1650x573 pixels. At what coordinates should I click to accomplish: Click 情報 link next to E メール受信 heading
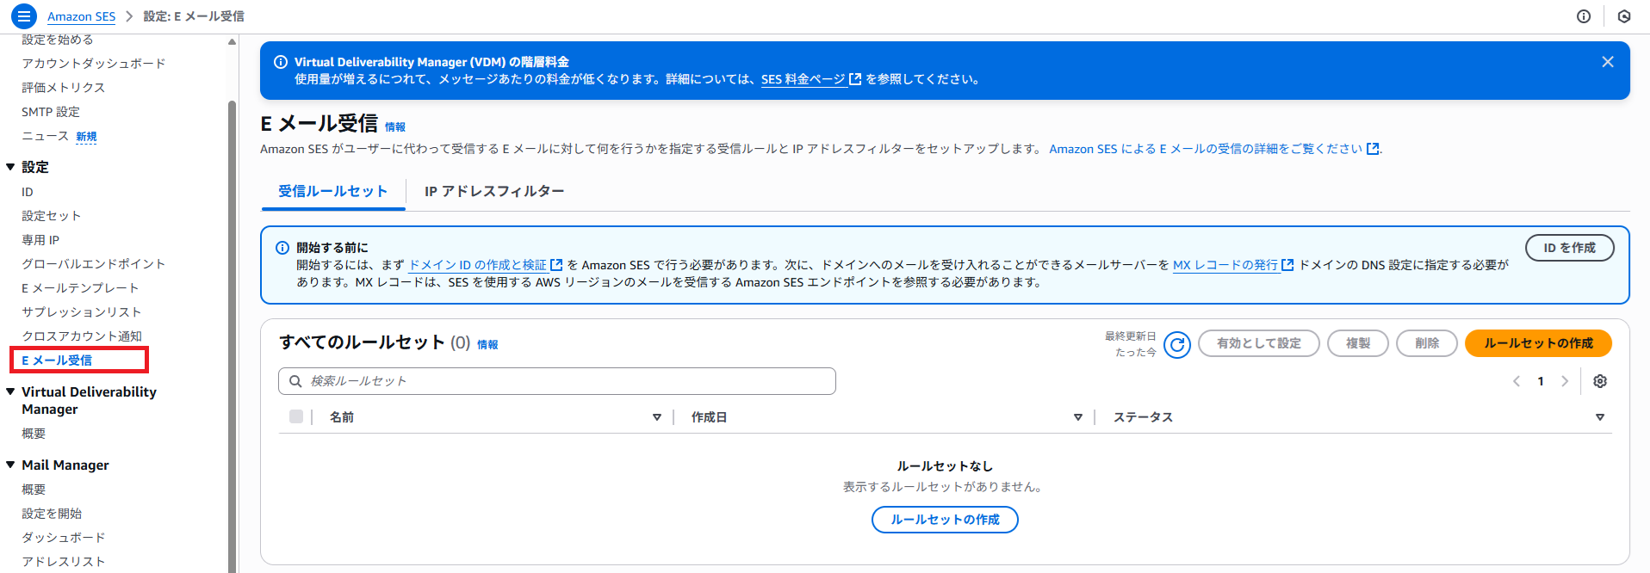(395, 127)
